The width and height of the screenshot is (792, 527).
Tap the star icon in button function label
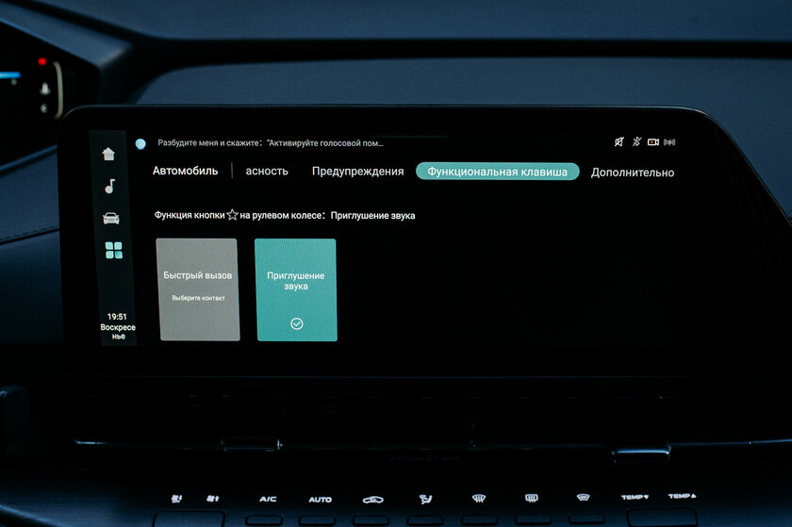(232, 215)
